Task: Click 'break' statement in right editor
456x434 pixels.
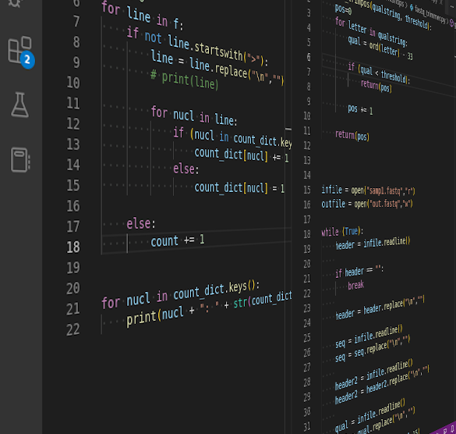Action: (x=356, y=285)
